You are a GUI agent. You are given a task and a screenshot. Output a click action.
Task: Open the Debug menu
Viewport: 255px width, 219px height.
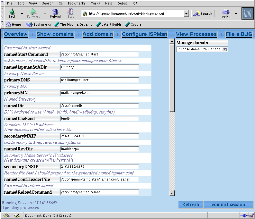pyautogui.click(x=123, y=4)
